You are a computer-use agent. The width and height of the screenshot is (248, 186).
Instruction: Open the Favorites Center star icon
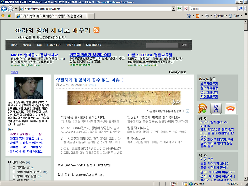click(x=3, y=15)
